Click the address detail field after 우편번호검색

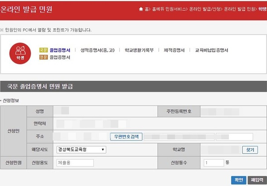tap(179, 137)
